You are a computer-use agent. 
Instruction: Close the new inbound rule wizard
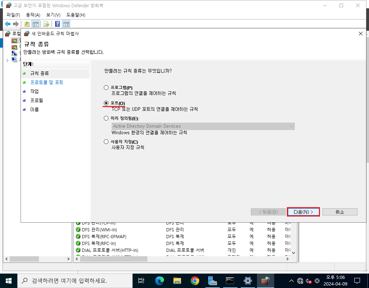(360, 34)
